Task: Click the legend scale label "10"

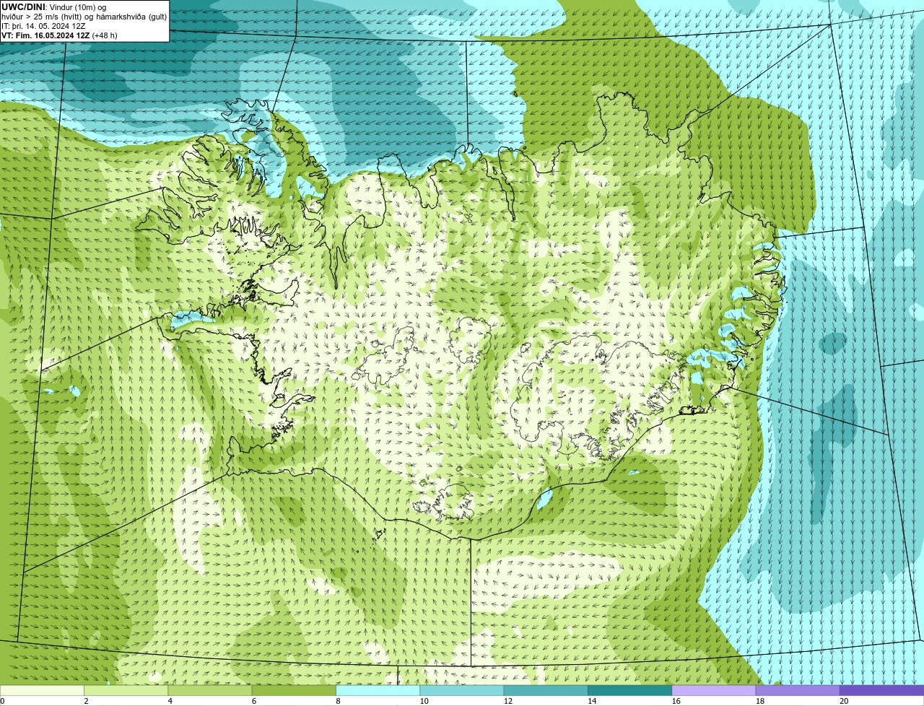Action: click(424, 701)
